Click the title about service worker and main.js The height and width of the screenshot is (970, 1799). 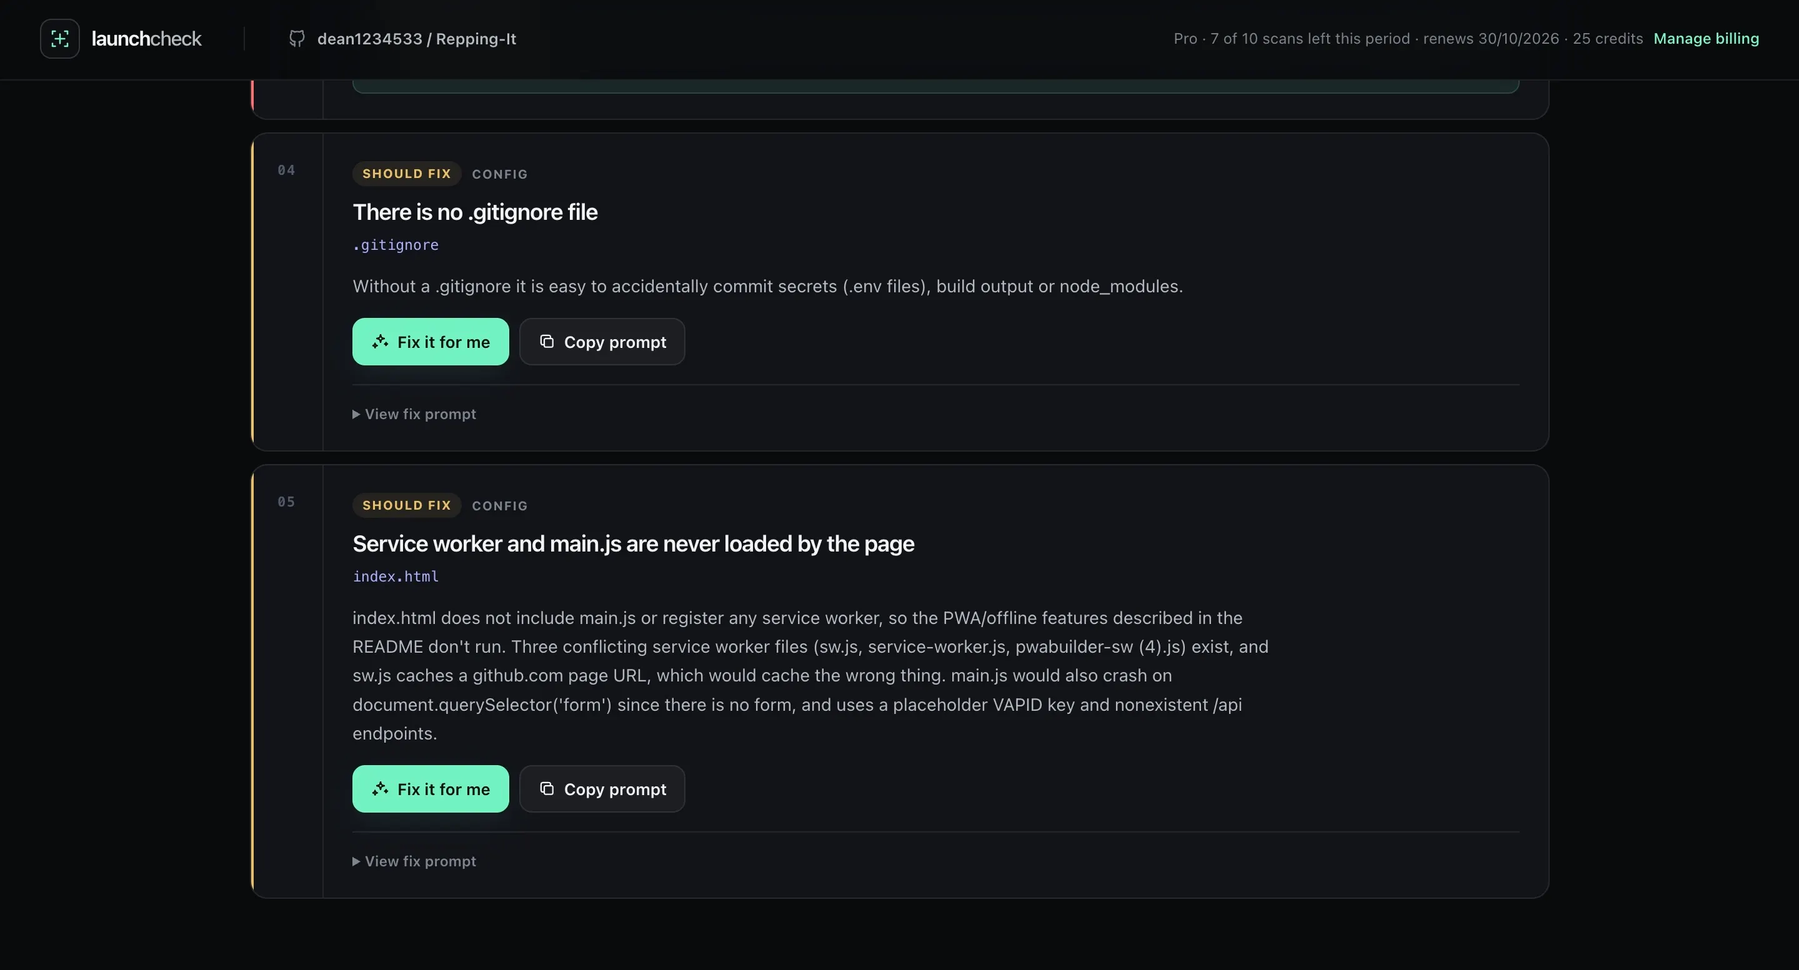pos(634,543)
